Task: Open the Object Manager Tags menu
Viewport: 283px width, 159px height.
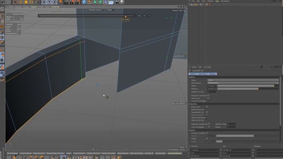Action: click(217, 1)
